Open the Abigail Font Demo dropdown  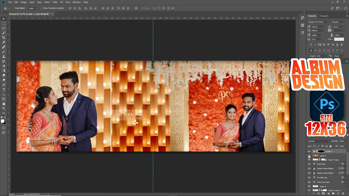(x=328, y=22)
